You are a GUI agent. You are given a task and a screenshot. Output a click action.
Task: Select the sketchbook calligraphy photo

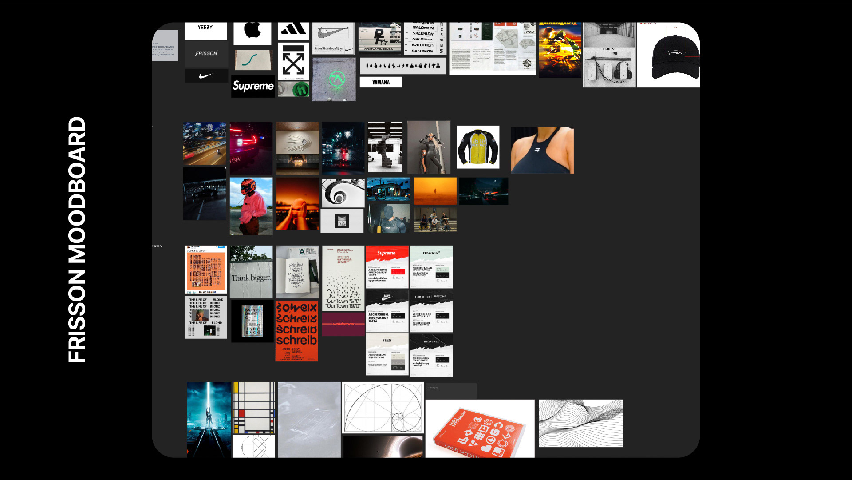pos(298,272)
